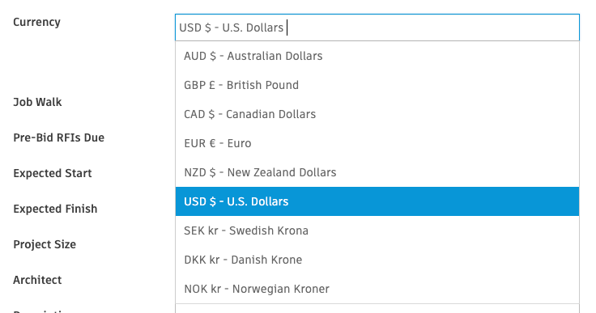
Task: Click the Architect label
Action: pyautogui.click(x=37, y=280)
